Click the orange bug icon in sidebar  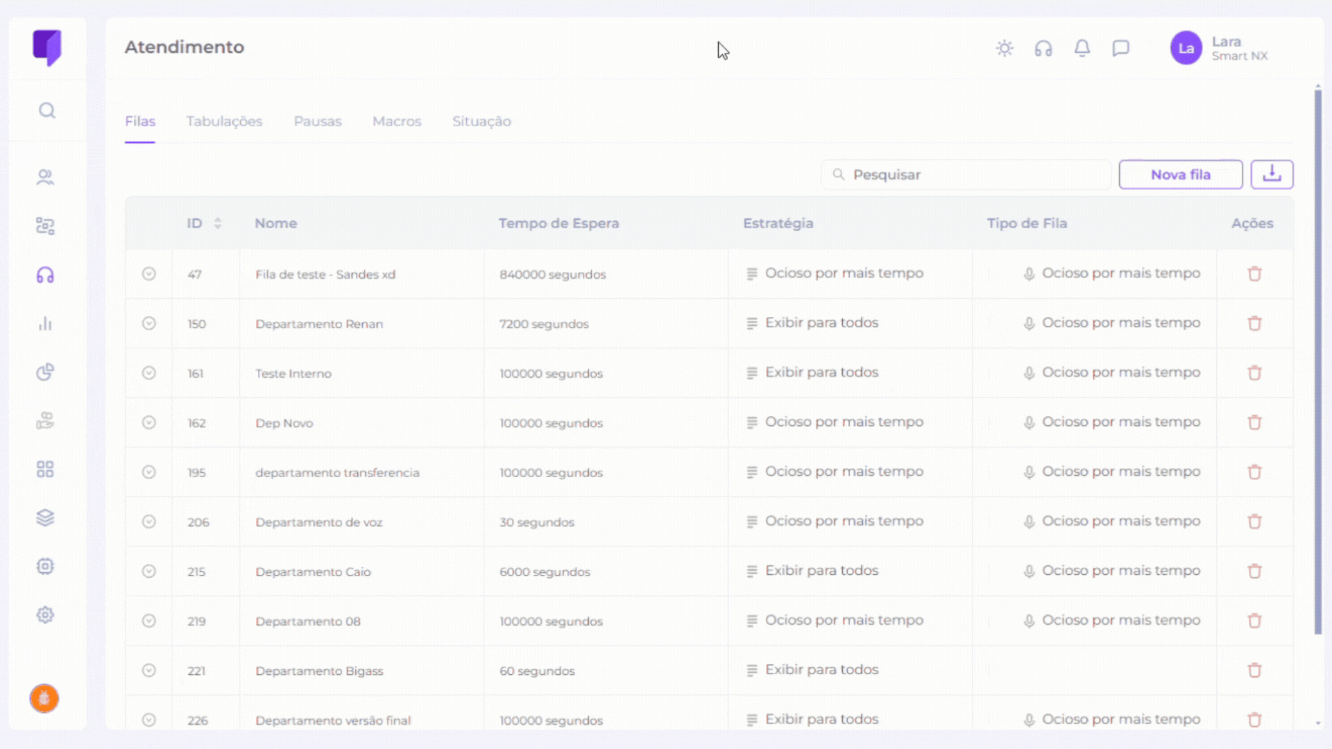click(x=44, y=698)
